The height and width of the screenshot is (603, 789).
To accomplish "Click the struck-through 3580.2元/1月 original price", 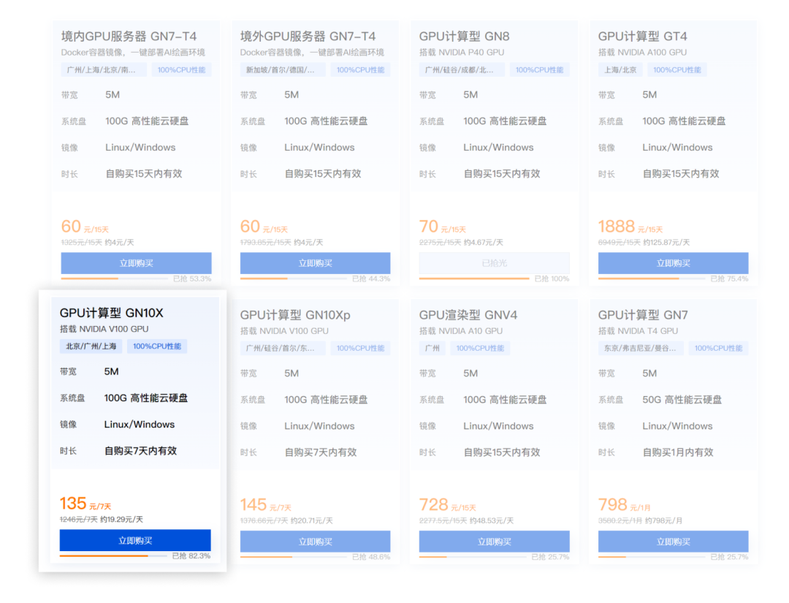I will coord(620,521).
